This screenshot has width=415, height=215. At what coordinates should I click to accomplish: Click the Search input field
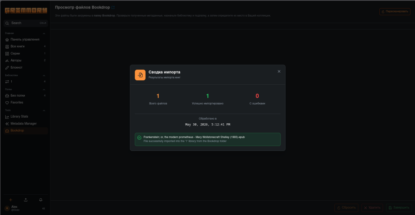click(26, 23)
